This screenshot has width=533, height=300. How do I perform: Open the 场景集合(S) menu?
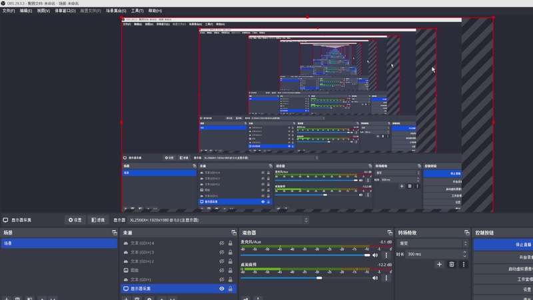pos(116,11)
